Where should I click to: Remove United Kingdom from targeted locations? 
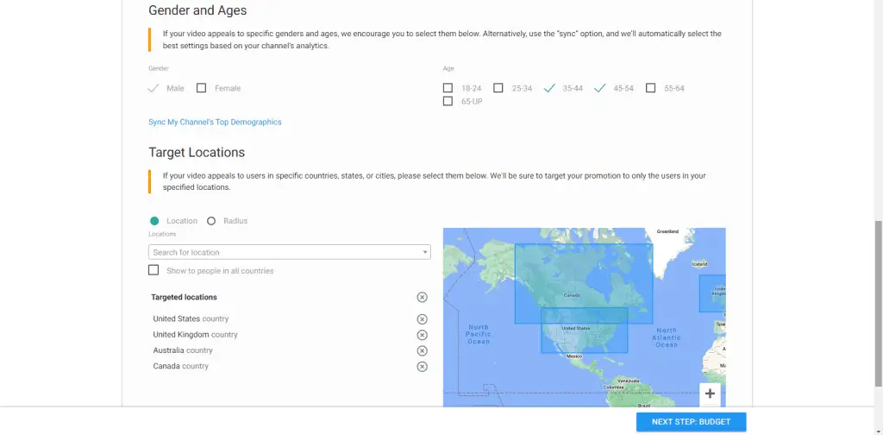pos(422,335)
